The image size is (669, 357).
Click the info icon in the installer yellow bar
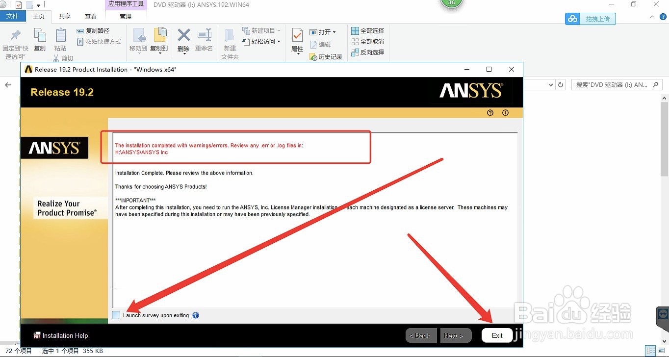tap(505, 113)
